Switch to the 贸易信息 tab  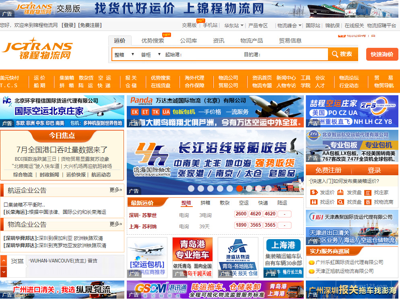click(290, 41)
